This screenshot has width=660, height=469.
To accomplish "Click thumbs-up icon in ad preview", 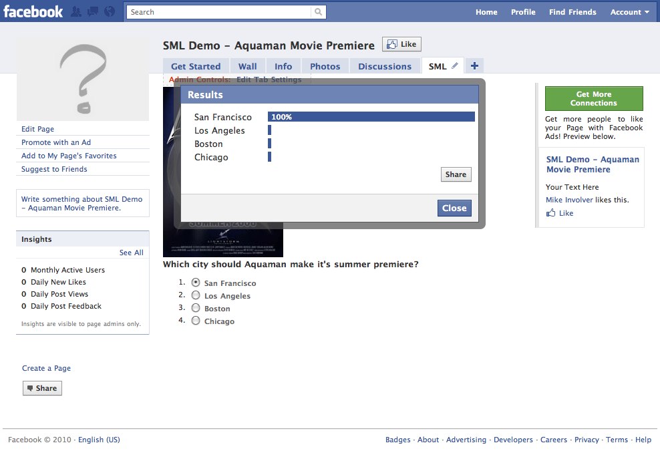I will point(550,213).
